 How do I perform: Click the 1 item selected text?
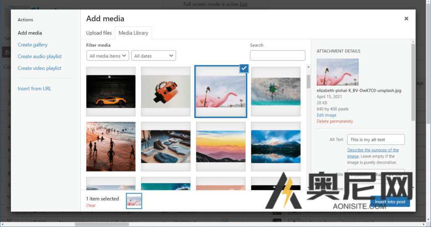[x=103, y=199]
